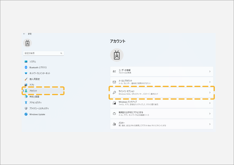Screen dimensions: 234x165
Task: Open Bluetooth とデバイス settings
Action: pos(38,67)
